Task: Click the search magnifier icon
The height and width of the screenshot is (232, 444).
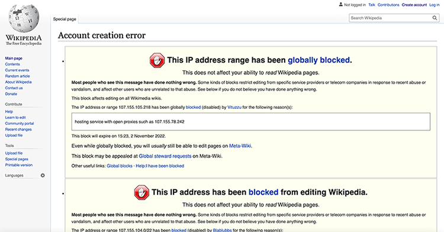Action: coord(435,18)
